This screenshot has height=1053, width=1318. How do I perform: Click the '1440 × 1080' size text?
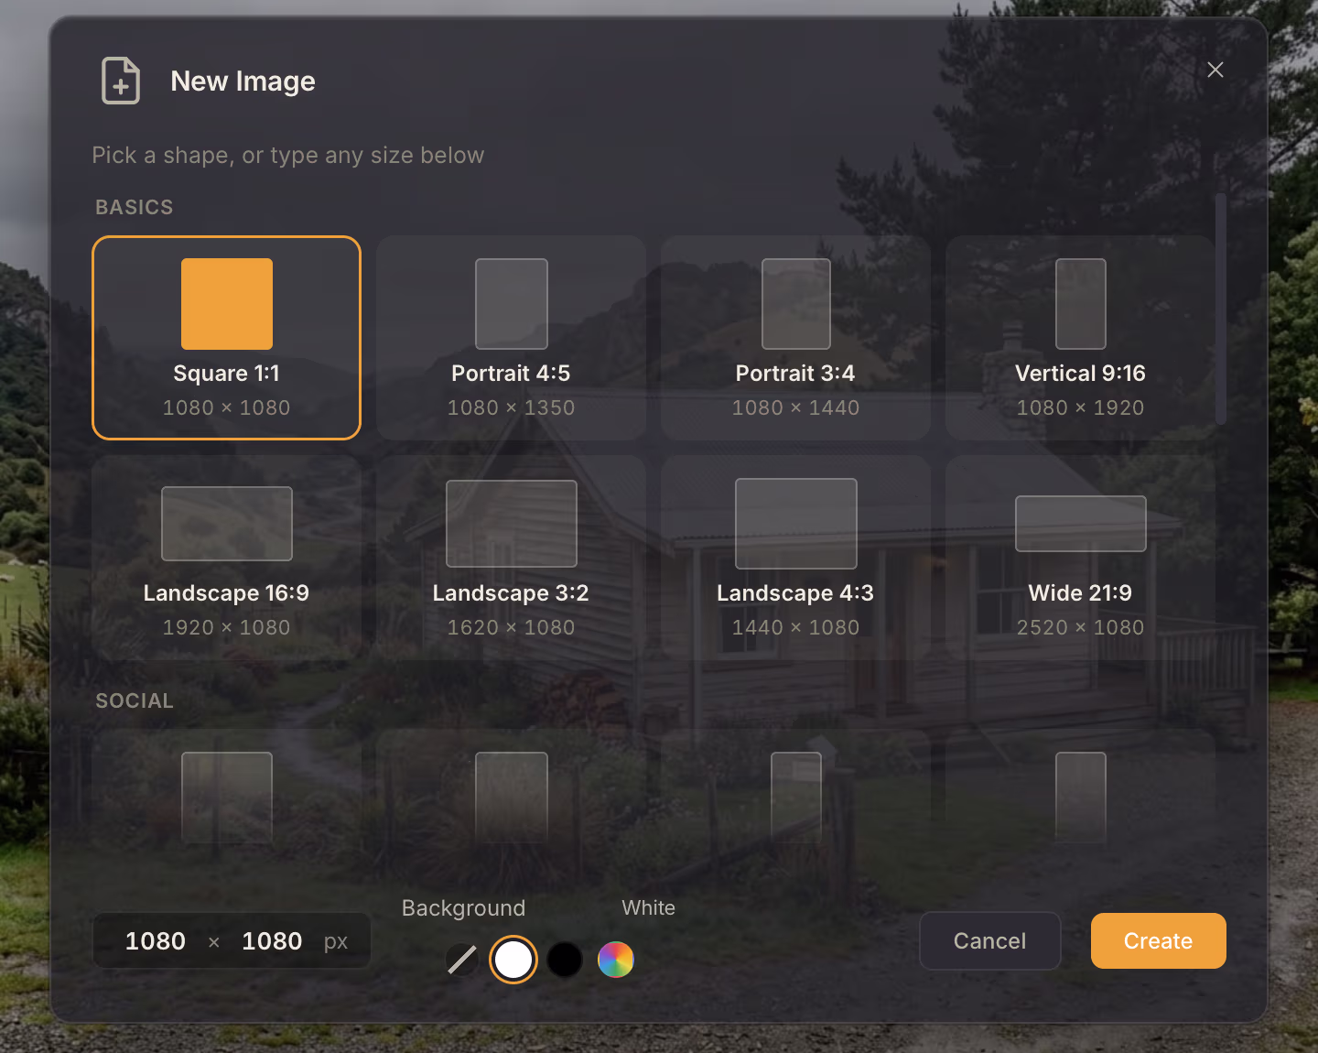(x=795, y=627)
